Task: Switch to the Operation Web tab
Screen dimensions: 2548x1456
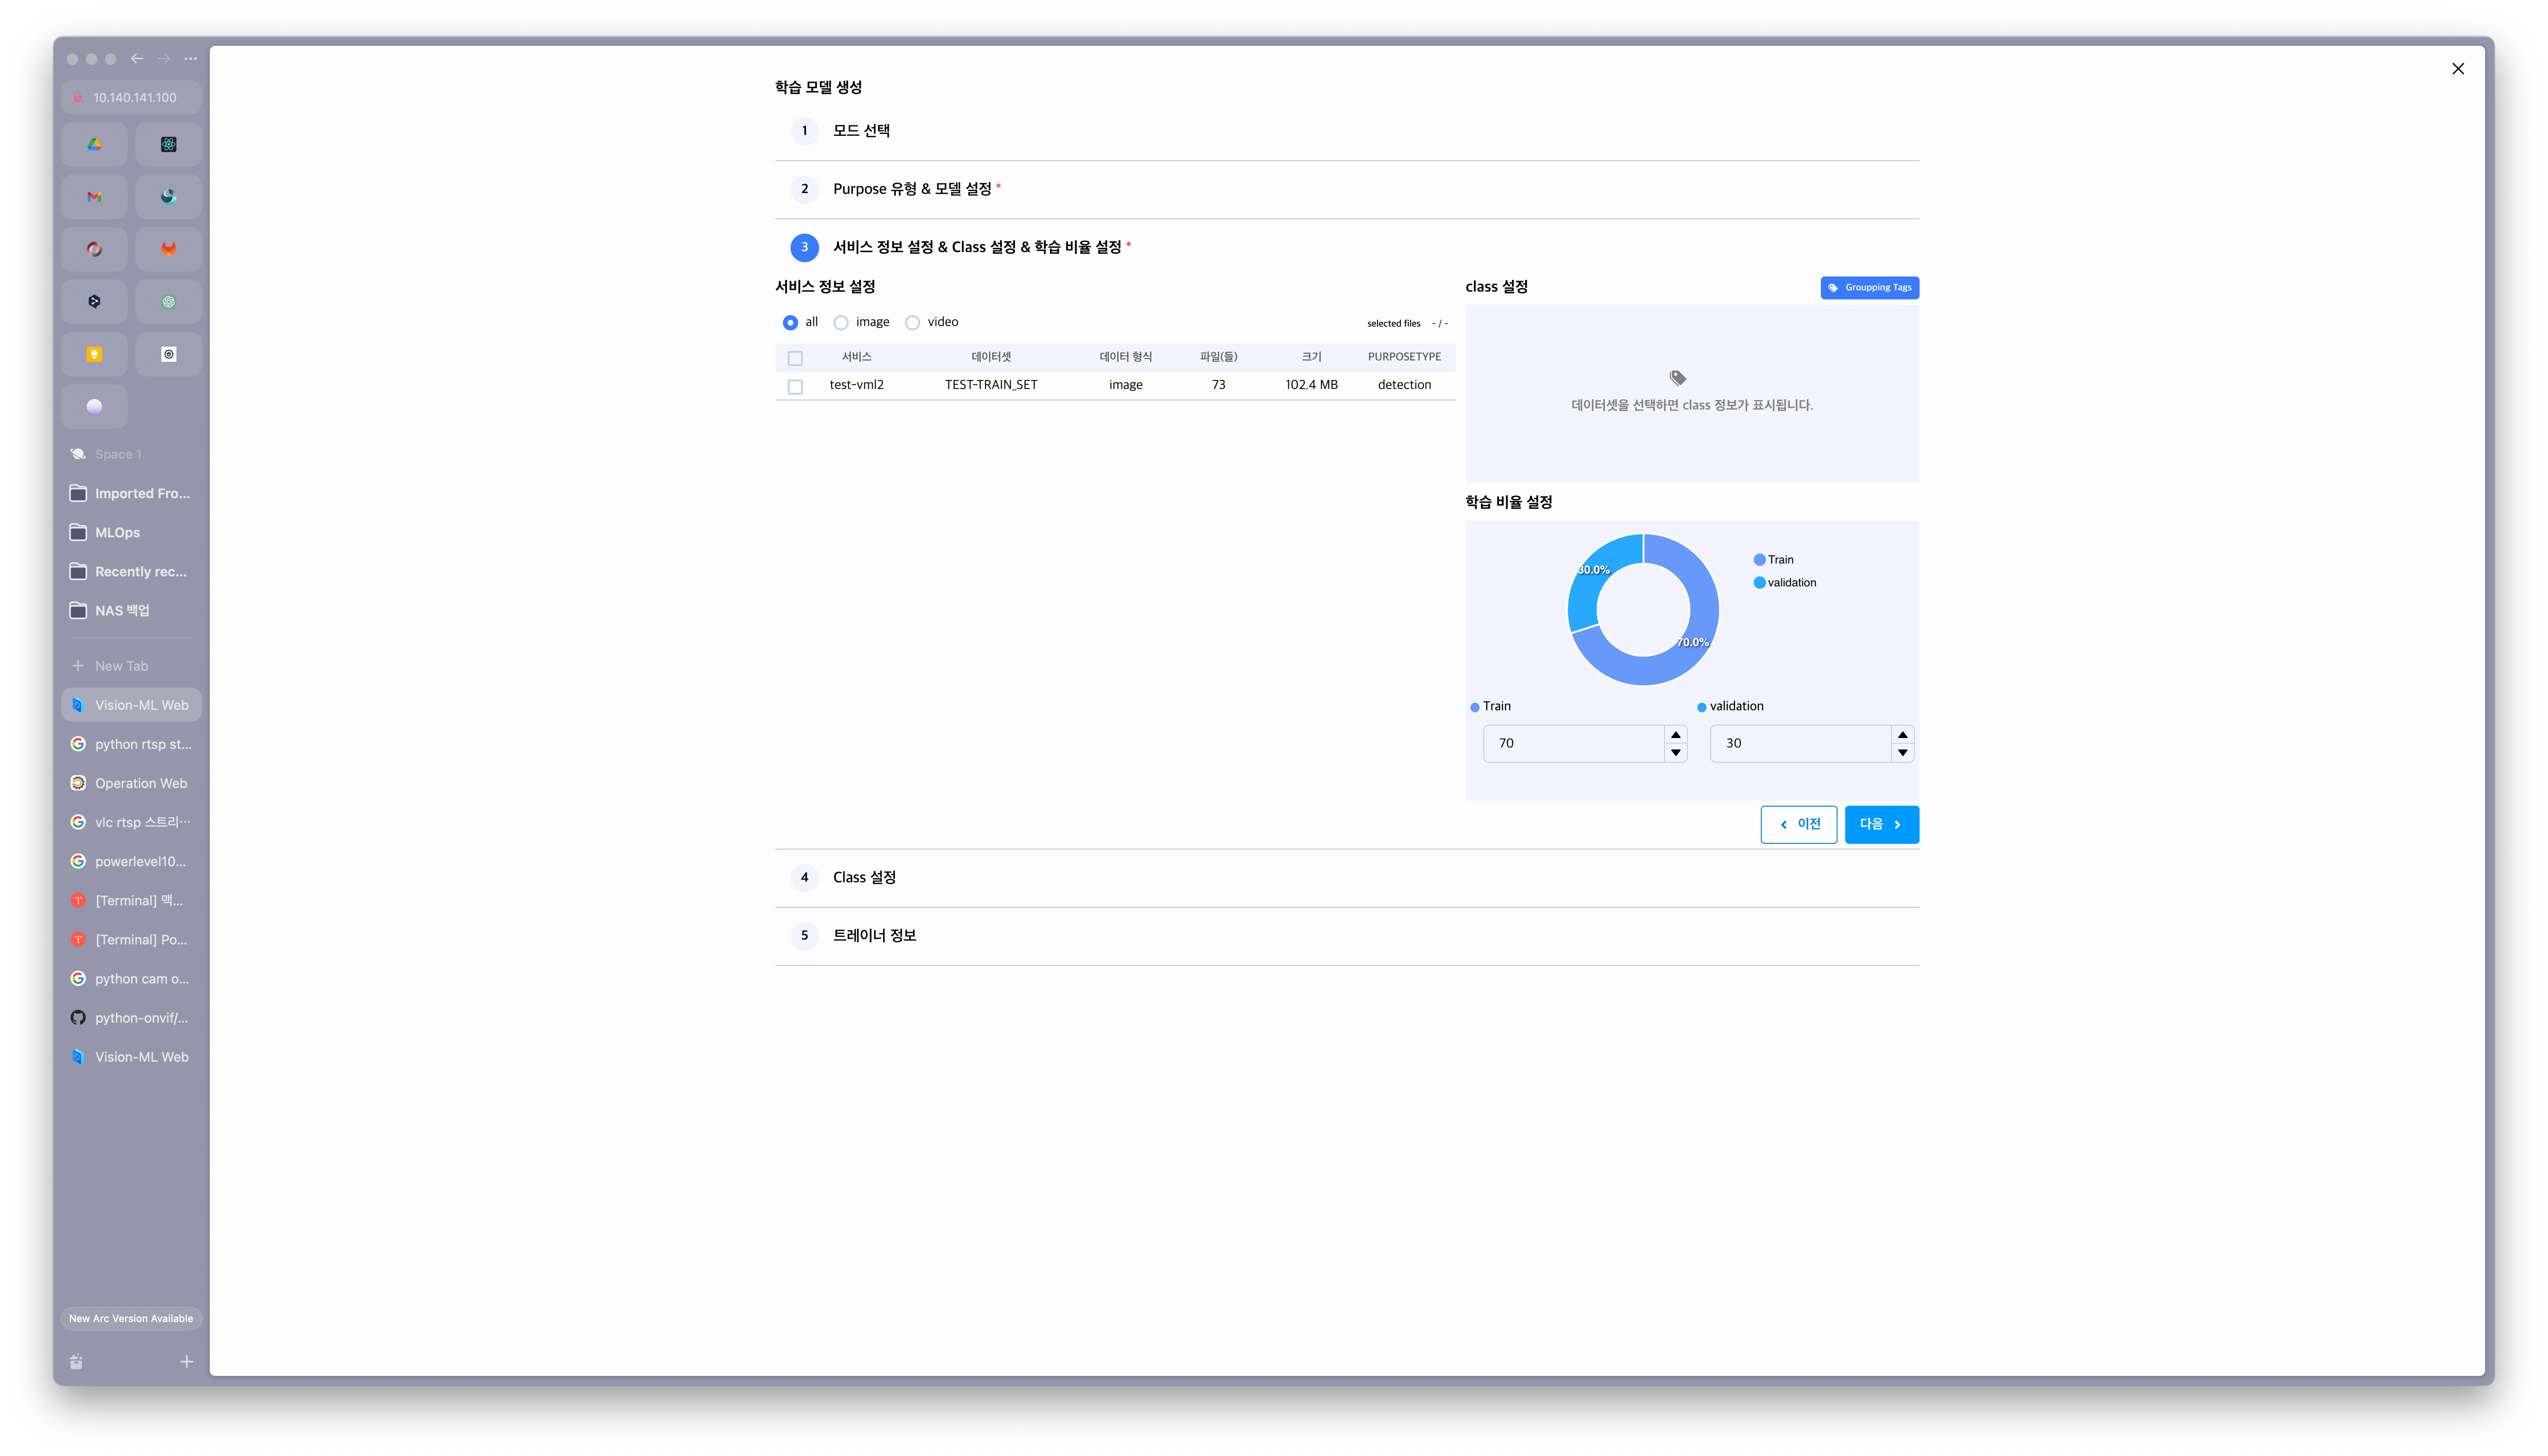Action: pyautogui.click(x=131, y=783)
